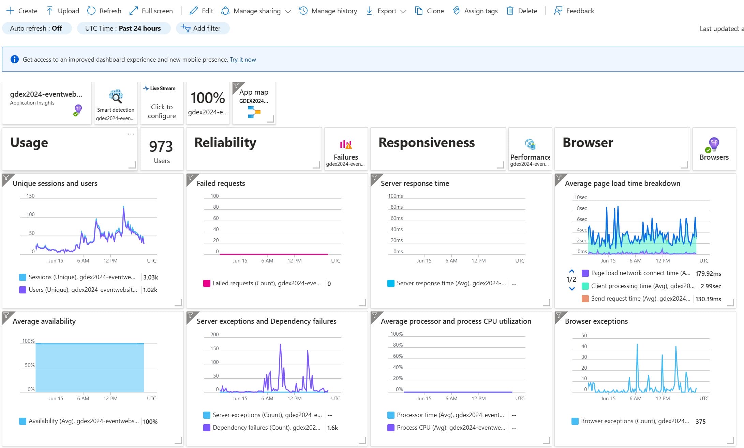
Task: Click the Client processing time legend swatch
Action: (585, 286)
